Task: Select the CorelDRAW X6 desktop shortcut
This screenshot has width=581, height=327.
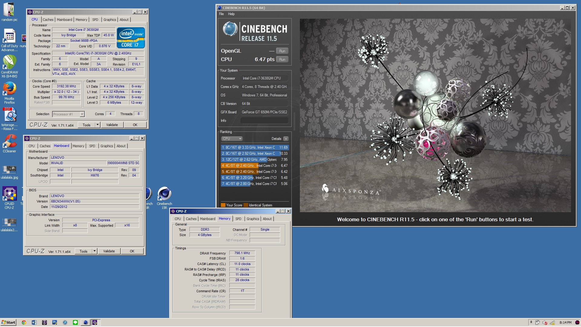Action: pyautogui.click(x=9, y=66)
